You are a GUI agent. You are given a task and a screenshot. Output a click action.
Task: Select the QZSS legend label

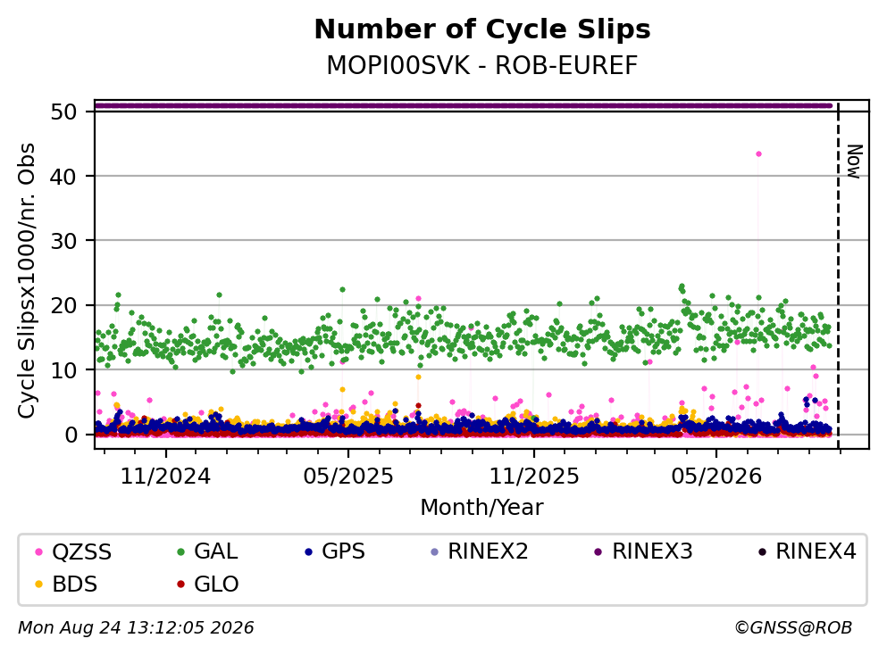click(x=81, y=552)
